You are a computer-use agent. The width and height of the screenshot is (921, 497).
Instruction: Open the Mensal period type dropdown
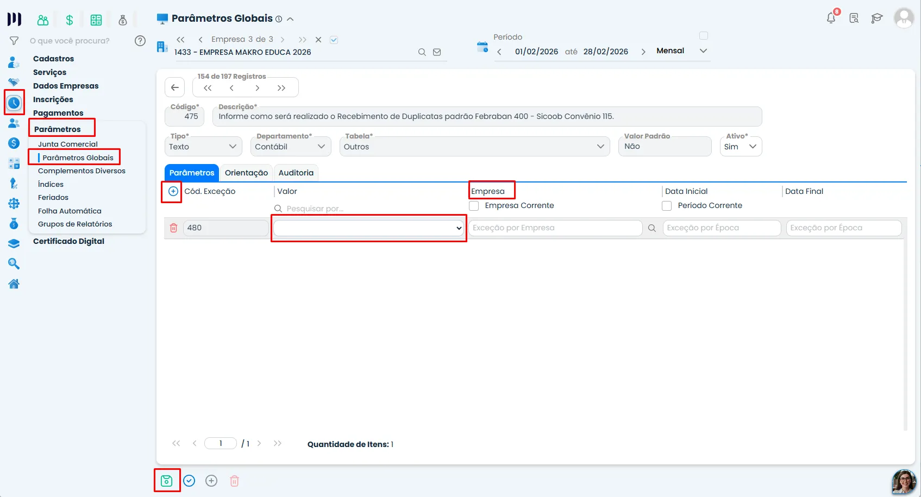[682, 51]
